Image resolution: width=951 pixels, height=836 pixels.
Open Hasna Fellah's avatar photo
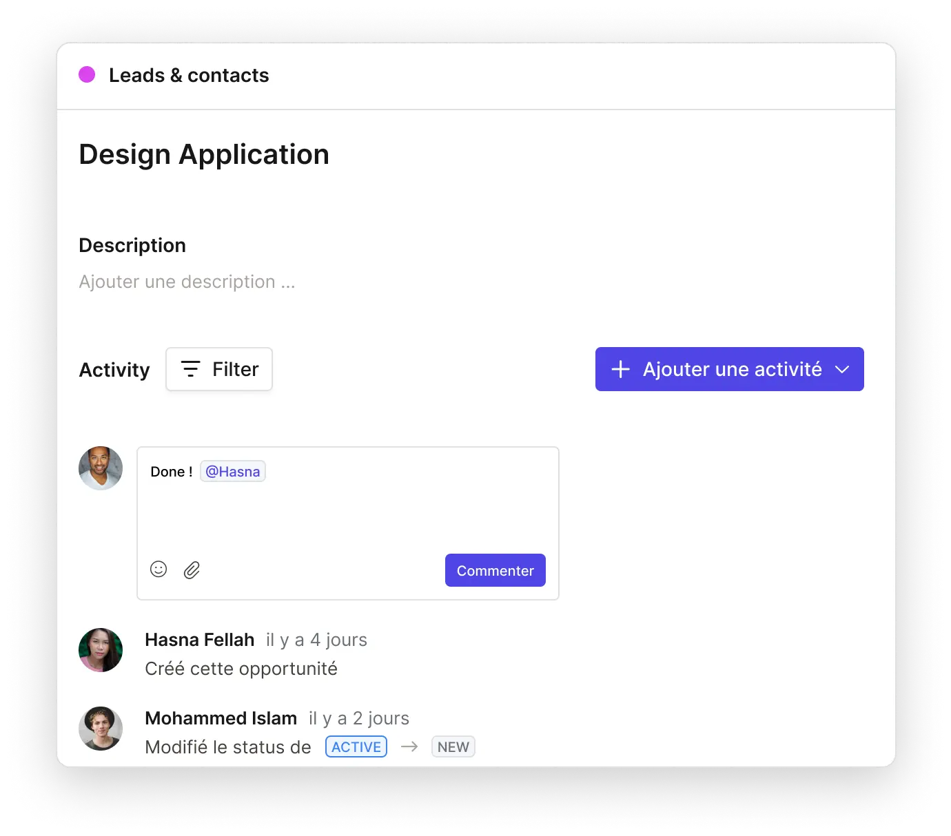click(x=101, y=650)
